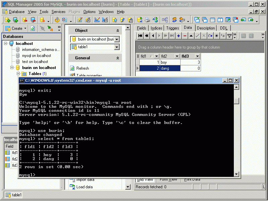Click the Close All Windows icon

click(236, 20)
